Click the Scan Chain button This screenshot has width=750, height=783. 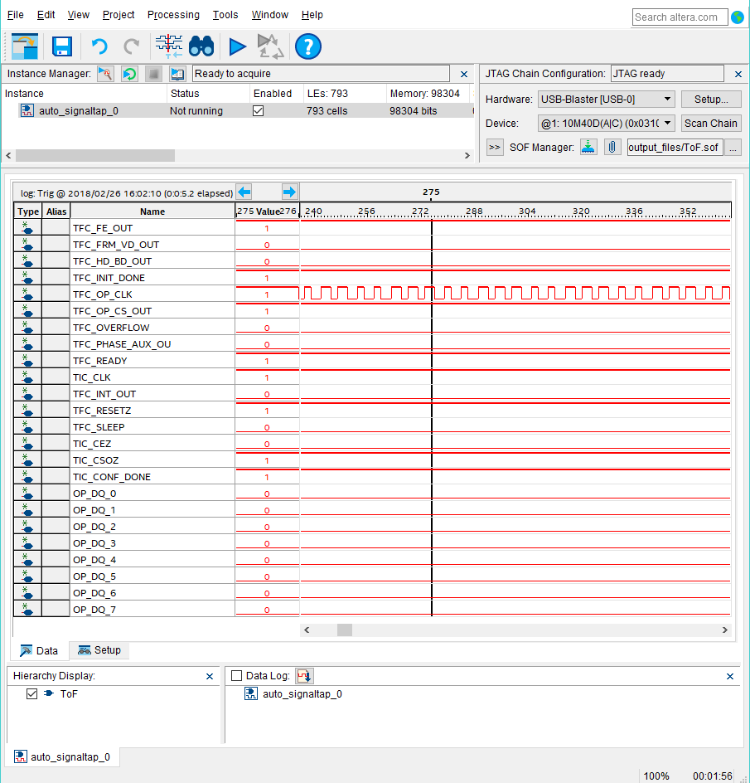(710, 123)
